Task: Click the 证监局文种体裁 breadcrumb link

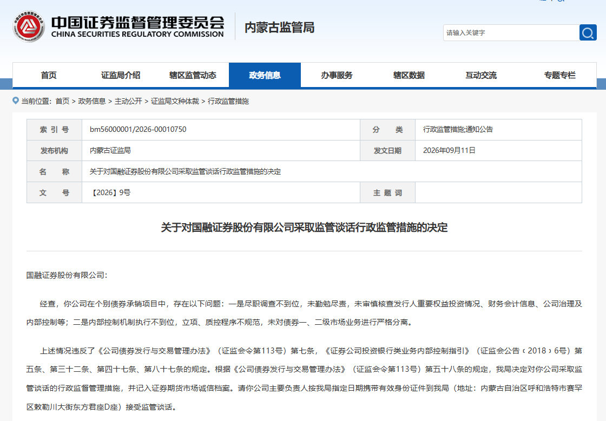Action: [x=175, y=101]
